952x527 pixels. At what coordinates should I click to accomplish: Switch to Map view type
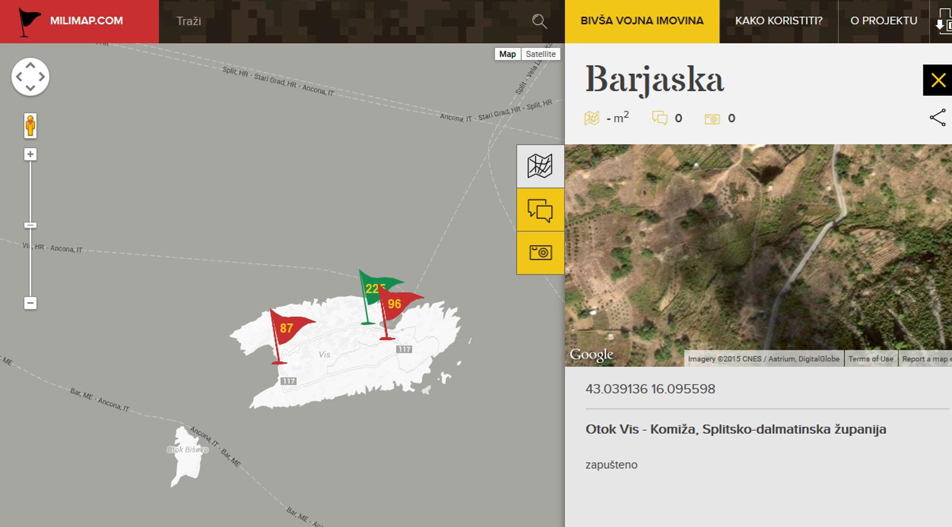click(507, 54)
